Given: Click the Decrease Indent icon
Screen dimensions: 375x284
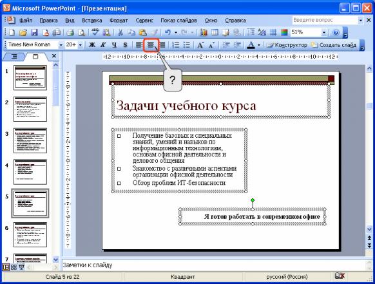Looking at the screenshot, I should tap(226, 44).
